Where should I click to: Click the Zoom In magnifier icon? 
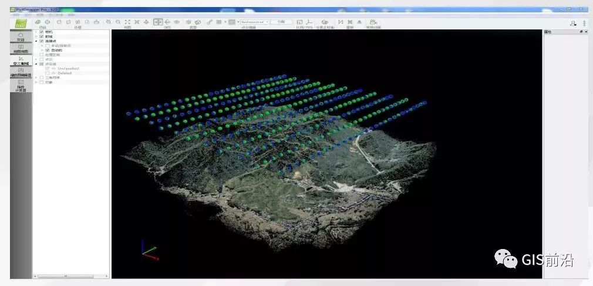click(x=109, y=22)
